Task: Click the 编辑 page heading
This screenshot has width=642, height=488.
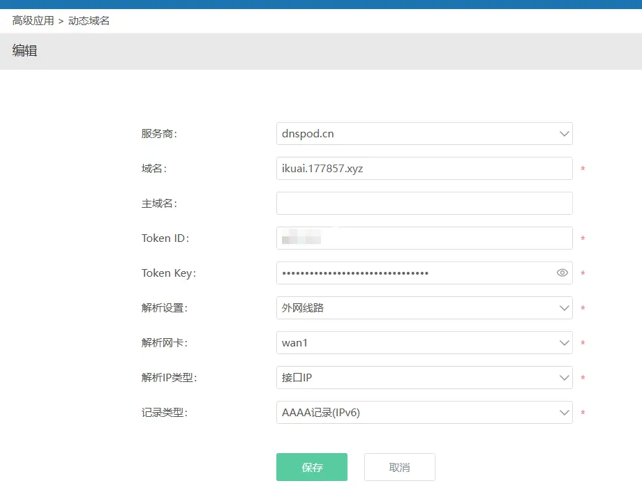Action: [24, 51]
